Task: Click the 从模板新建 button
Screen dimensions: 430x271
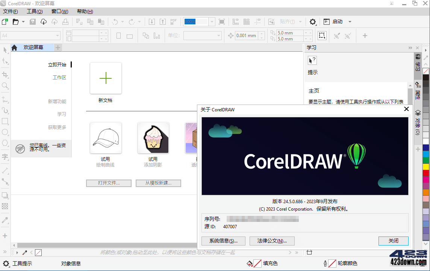Action: [158, 183]
